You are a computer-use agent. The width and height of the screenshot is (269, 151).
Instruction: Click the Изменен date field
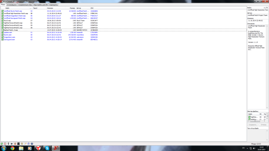[x=258, y=21]
